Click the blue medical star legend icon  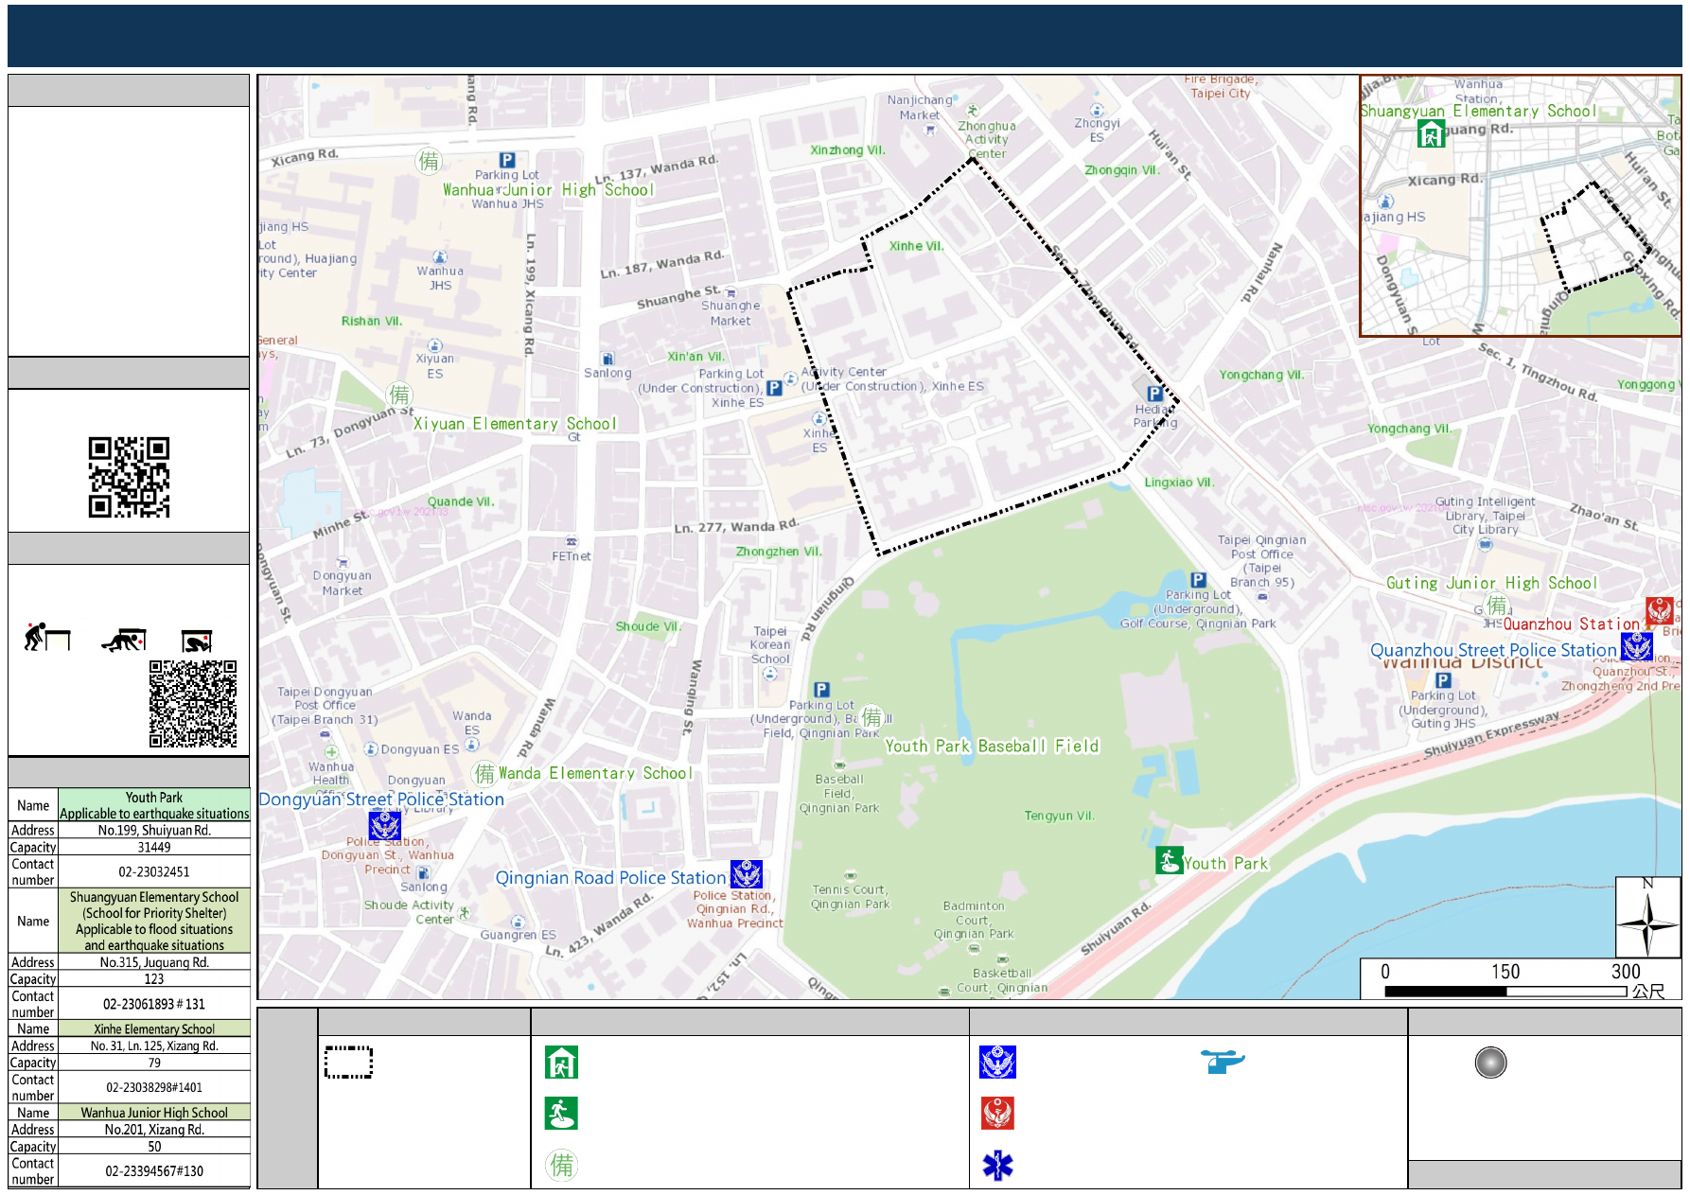(997, 1166)
